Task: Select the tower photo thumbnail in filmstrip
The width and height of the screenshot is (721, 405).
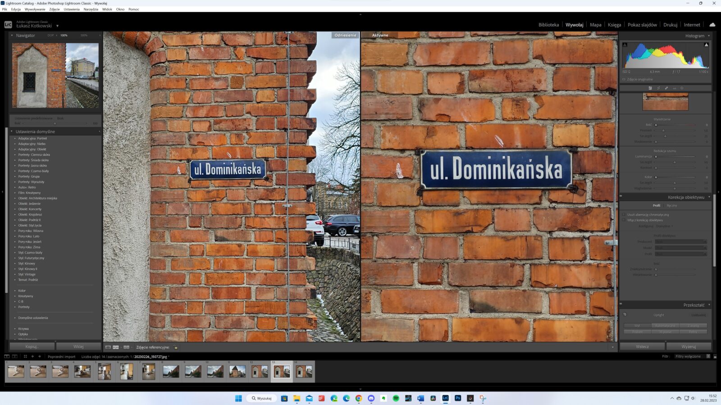Action: tap(237, 372)
